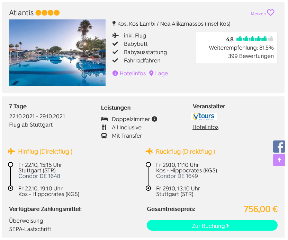Click the Zur Buchung button
Screen dimensions: 288x240
coord(212,225)
